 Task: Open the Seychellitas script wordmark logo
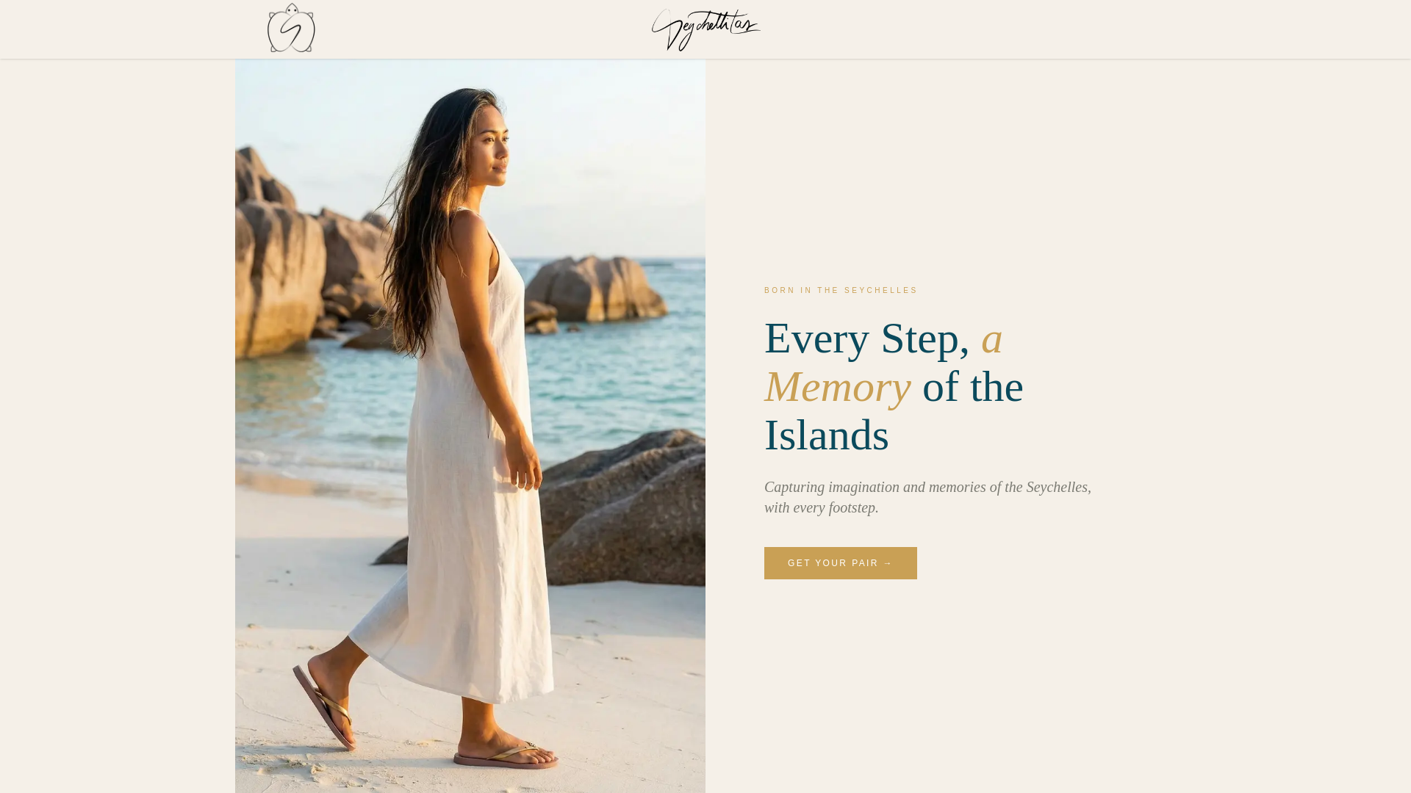pos(705,30)
